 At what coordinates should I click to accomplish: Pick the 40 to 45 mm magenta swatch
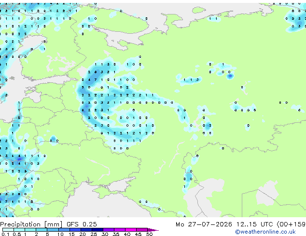tap(131, 230)
